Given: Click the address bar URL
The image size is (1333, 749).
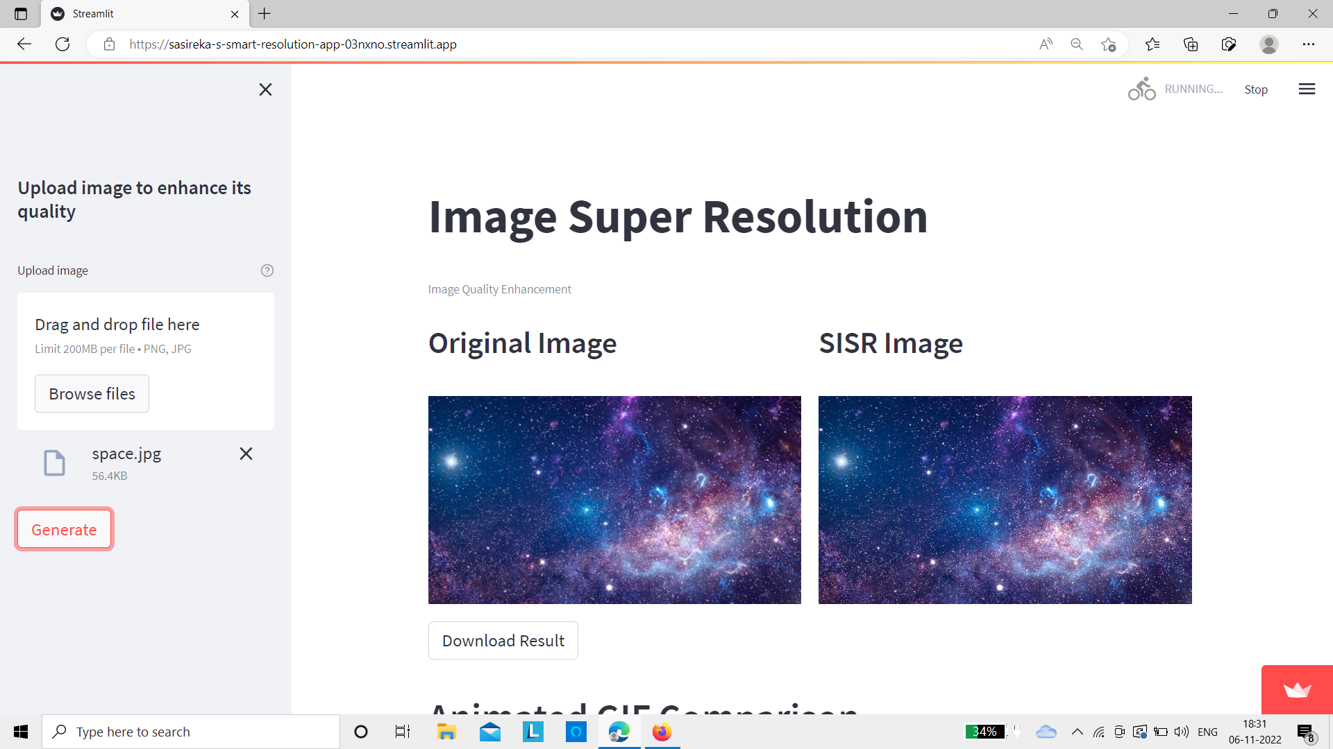Looking at the screenshot, I should tap(292, 44).
